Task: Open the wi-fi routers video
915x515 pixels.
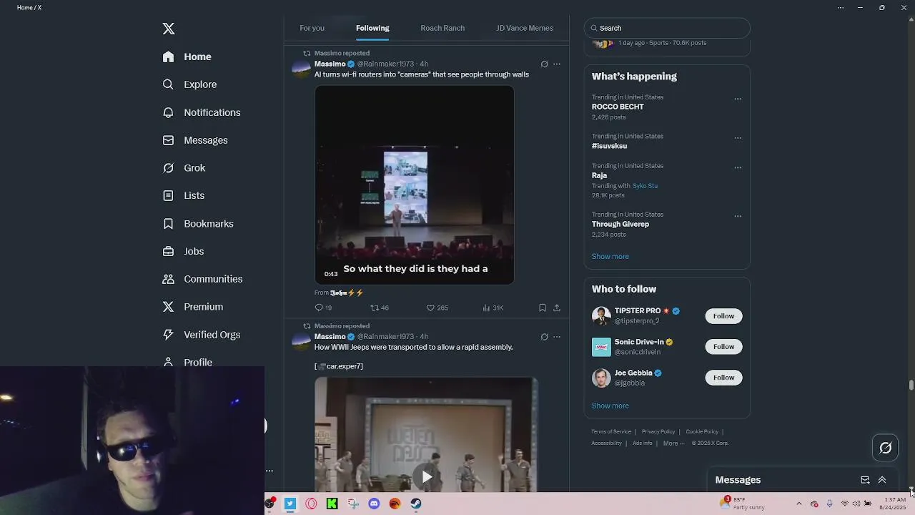Action: point(414,185)
